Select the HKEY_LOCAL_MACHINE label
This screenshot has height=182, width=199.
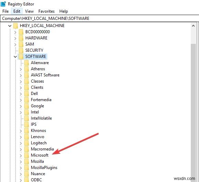[x=42, y=26]
